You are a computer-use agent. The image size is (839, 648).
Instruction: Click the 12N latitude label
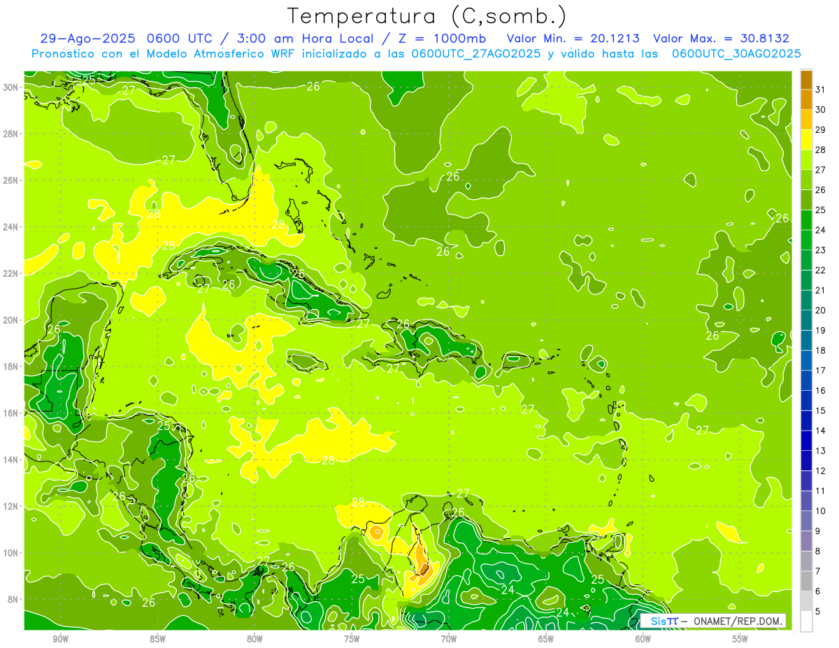click(10, 506)
